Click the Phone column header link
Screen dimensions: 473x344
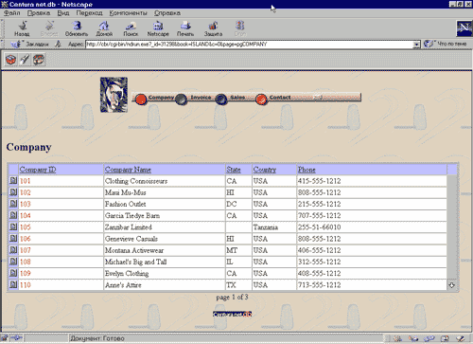pos(307,170)
